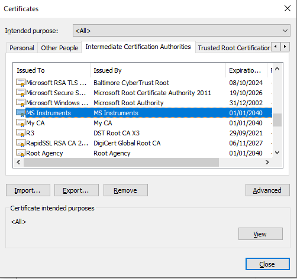The width and height of the screenshot is (297, 279).
Task: Click Export... button
Action: pyautogui.click(x=76, y=190)
